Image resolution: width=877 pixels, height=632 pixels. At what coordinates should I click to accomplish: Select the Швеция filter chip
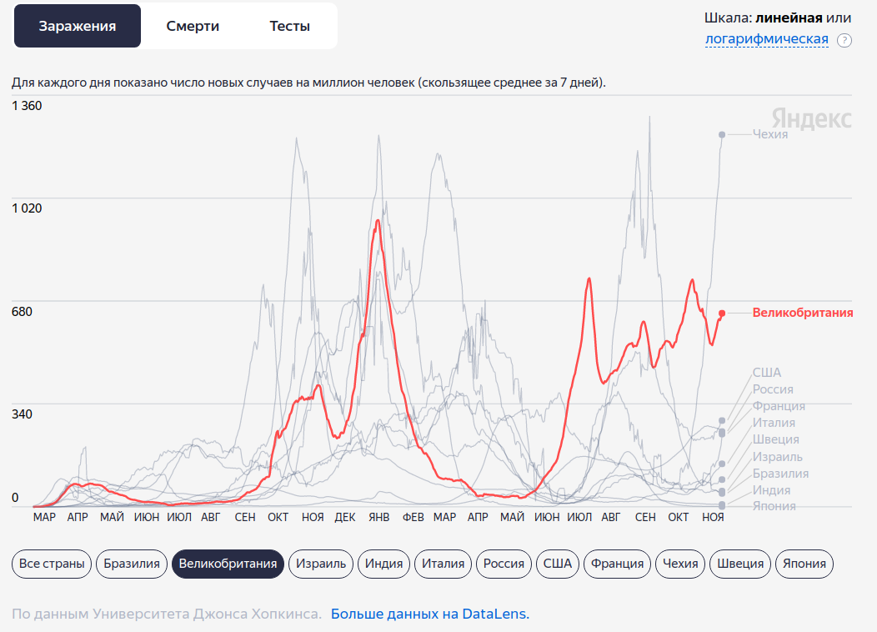(740, 564)
